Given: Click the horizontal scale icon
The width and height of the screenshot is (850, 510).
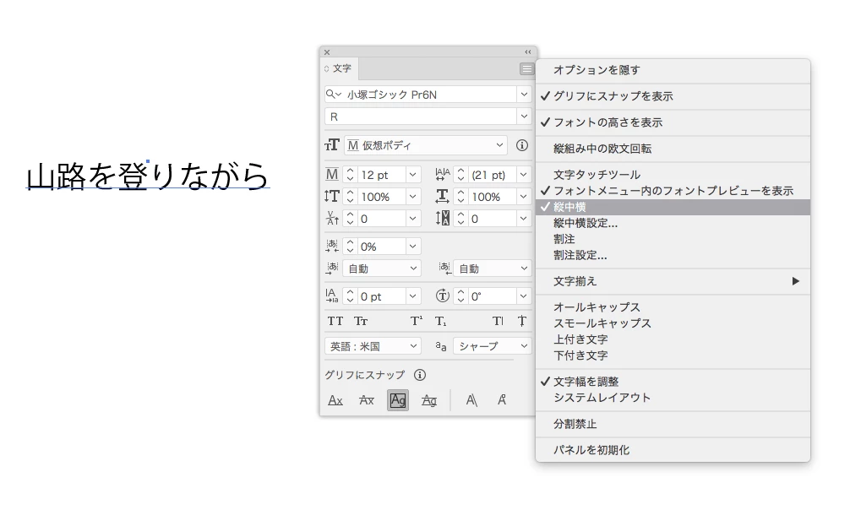Looking at the screenshot, I should (443, 196).
